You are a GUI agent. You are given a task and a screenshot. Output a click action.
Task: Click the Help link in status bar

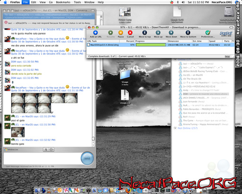(227, 56)
